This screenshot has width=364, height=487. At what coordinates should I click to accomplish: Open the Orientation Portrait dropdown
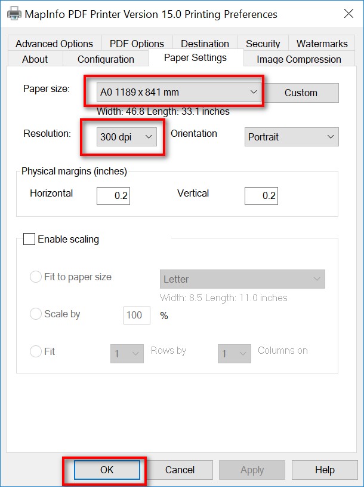click(x=291, y=137)
